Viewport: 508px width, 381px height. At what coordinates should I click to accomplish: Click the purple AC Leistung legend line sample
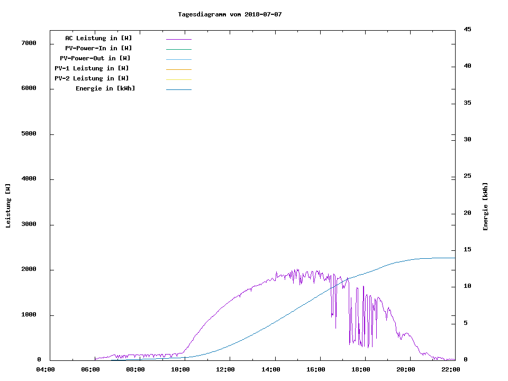(x=178, y=39)
